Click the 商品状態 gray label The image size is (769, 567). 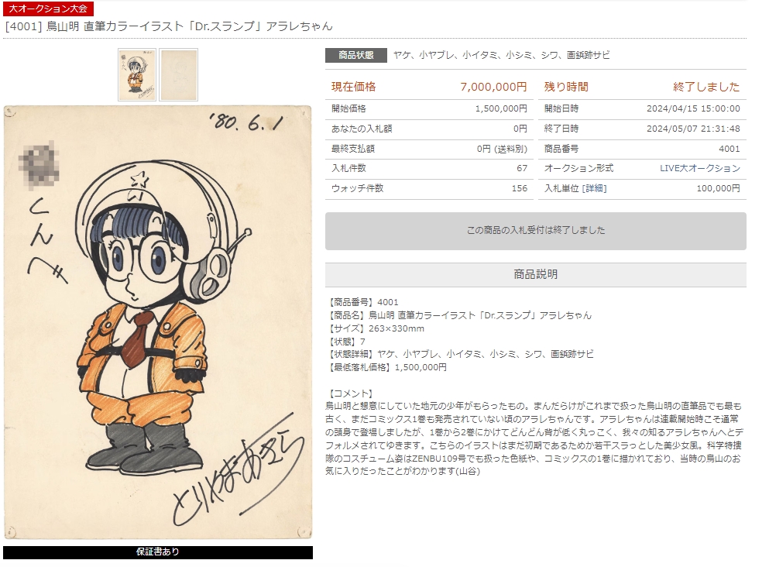point(355,55)
